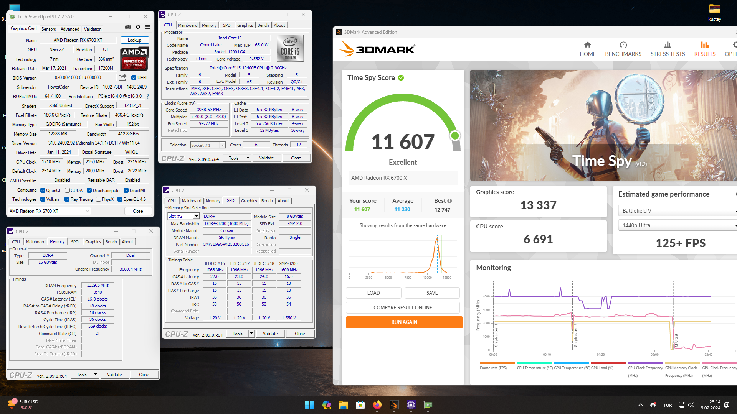This screenshot has width=737, height=414.
Task: Open Discord tray icon
Action: click(653, 405)
